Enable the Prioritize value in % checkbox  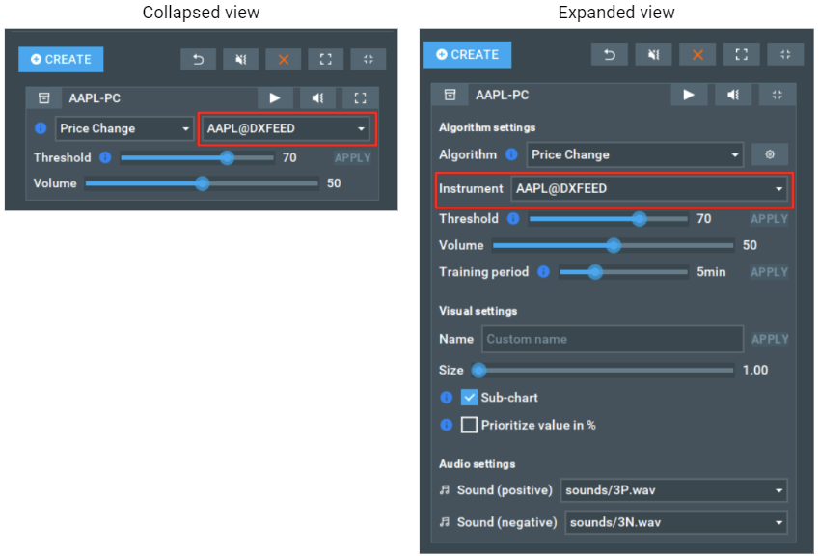470,425
